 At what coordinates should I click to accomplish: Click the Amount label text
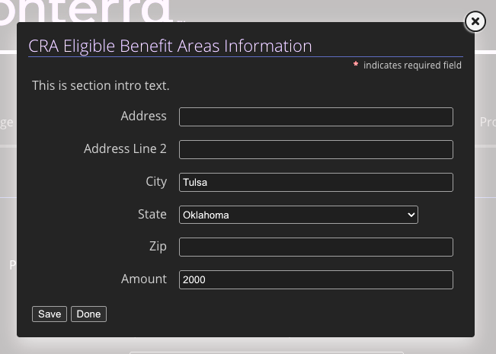(144, 279)
